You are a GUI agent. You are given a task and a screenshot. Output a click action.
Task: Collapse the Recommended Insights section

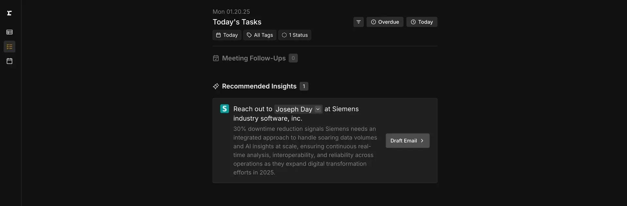pyautogui.click(x=259, y=86)
